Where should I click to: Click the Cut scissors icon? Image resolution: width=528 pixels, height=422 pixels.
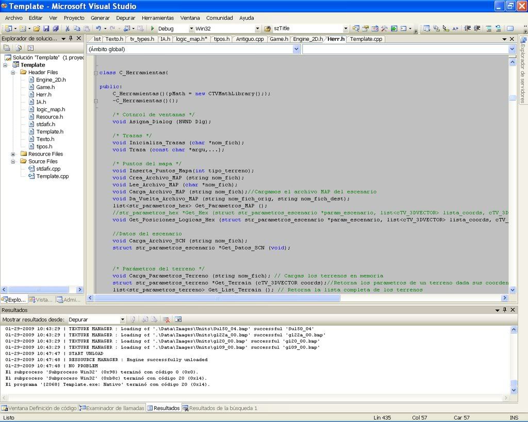[68, 29]
